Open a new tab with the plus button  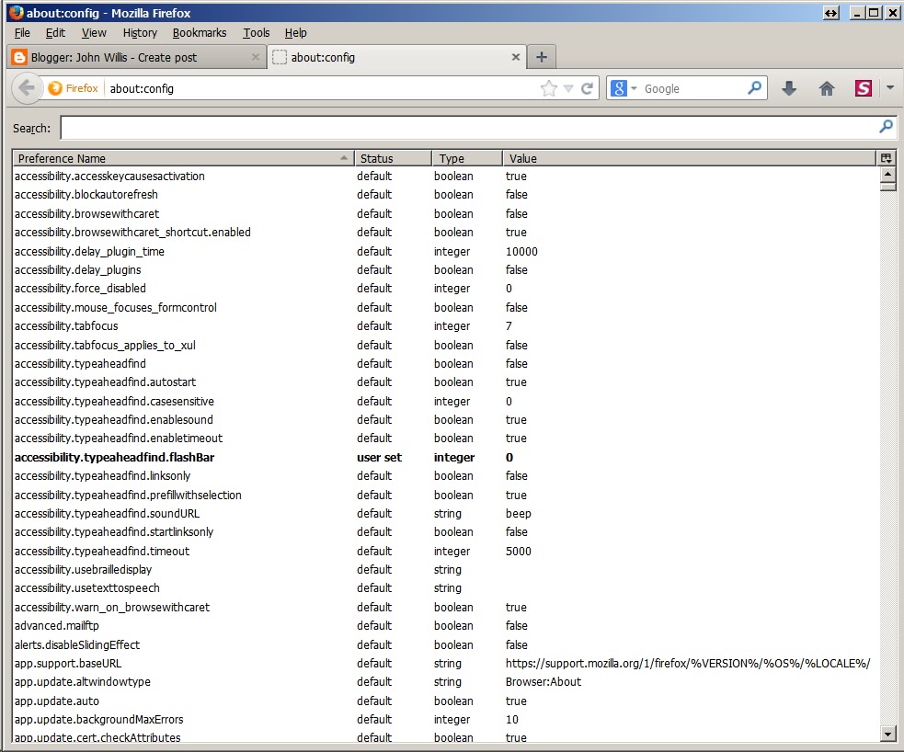[x=541, y=56]
